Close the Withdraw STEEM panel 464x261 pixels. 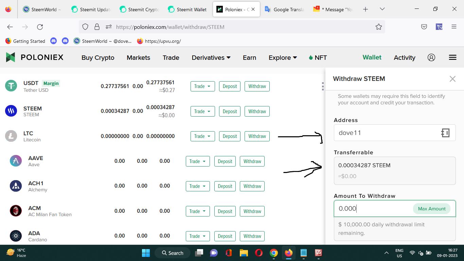point(452,79)
